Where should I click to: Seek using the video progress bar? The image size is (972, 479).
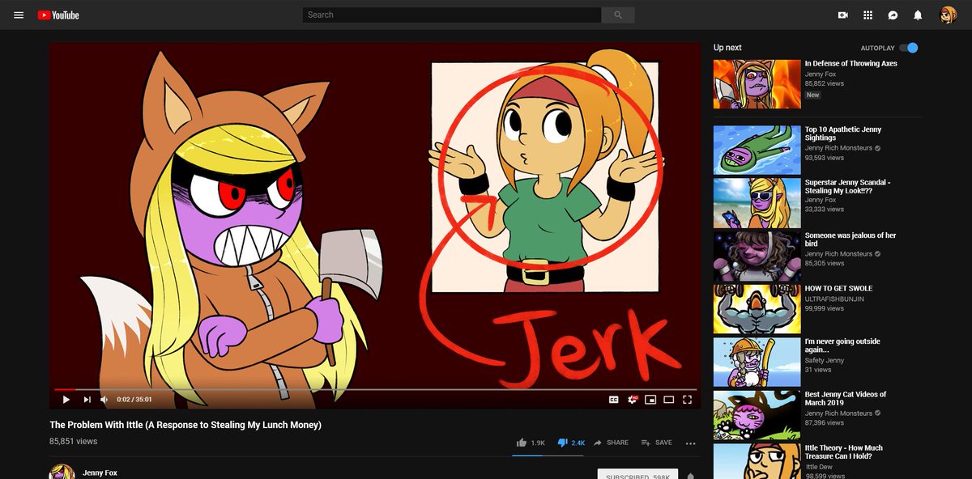pyautogui.click(x=375, y=389)
